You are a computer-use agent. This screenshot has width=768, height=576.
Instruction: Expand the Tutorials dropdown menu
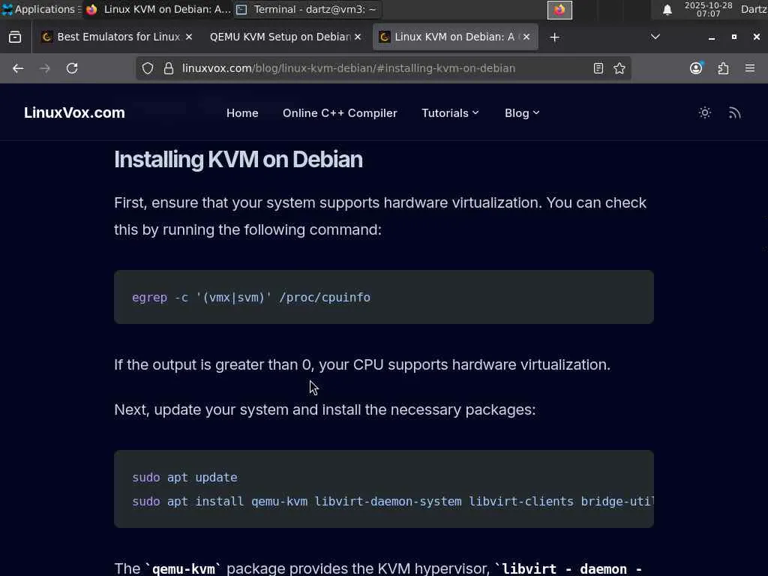pos(450,112)
